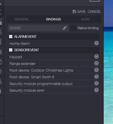The image size is (113, 124).
Task: Toggle Smart Swith 6 binding checkmark
Action: coord(96,77)
